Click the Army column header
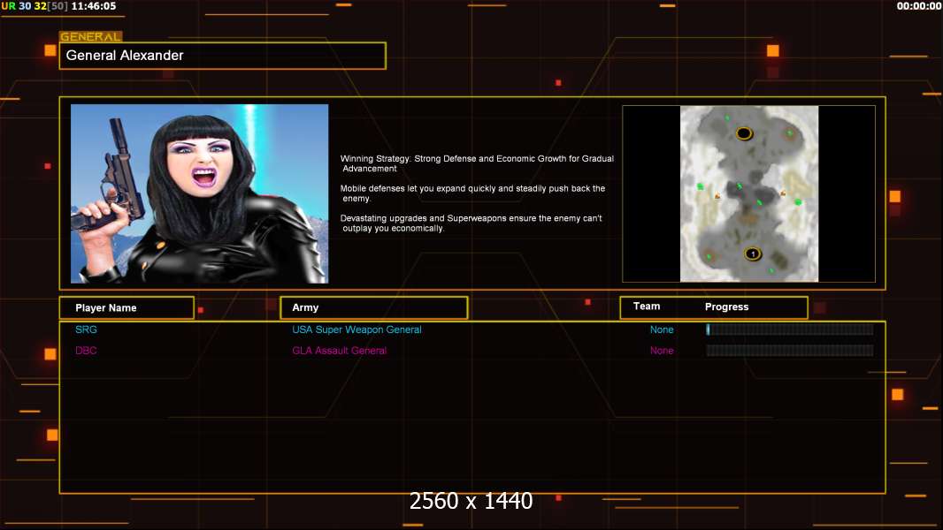 (373, 307)
